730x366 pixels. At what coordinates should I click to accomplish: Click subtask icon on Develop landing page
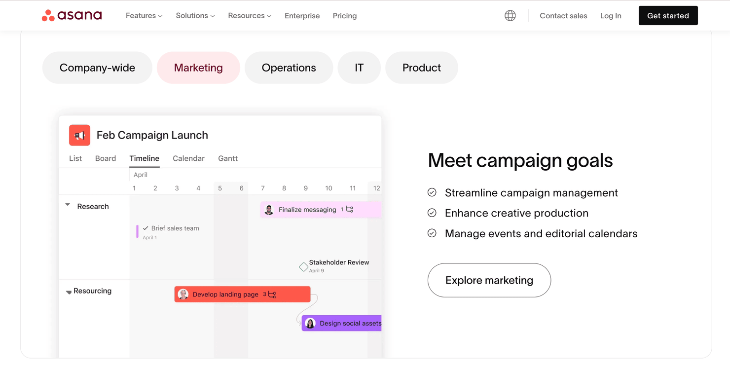[x=272, y=294]
